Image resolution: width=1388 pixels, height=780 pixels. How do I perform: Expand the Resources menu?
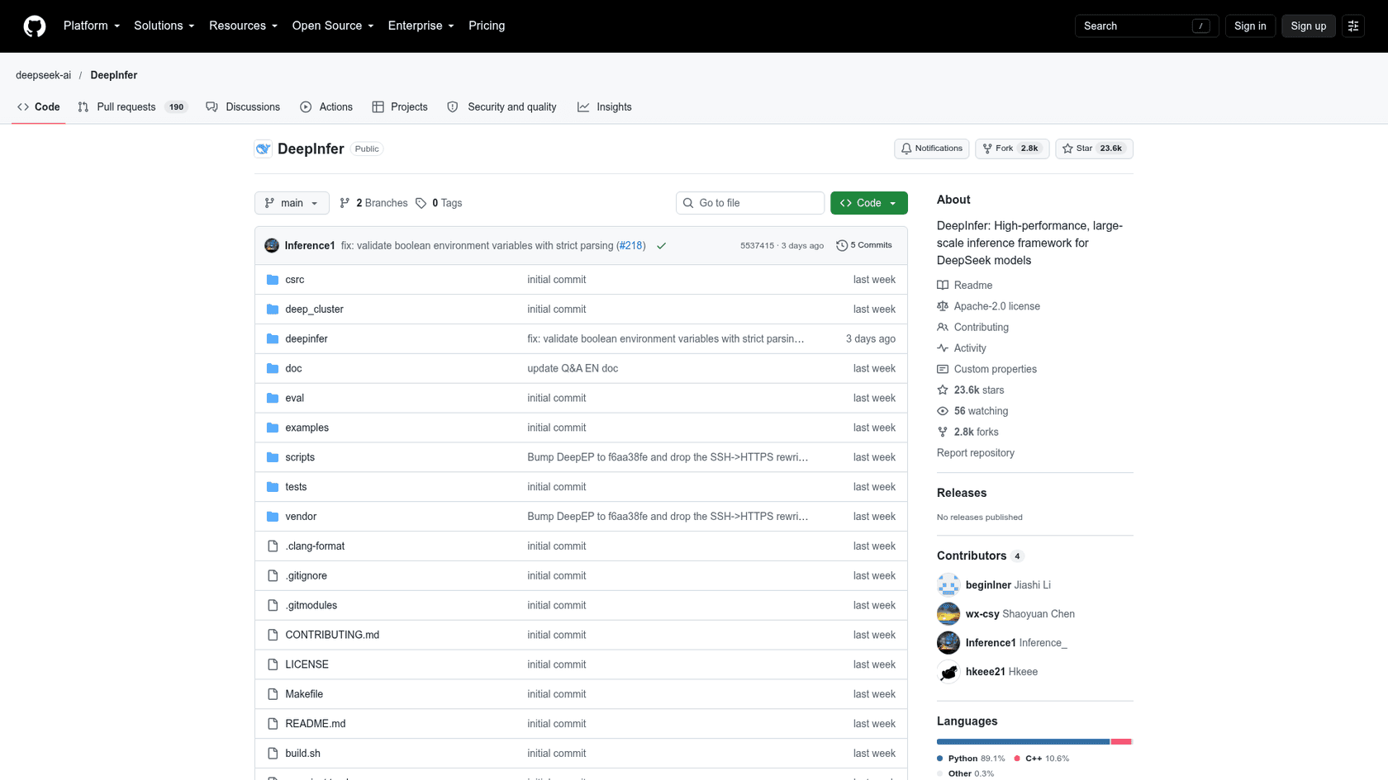coord(244,26)
